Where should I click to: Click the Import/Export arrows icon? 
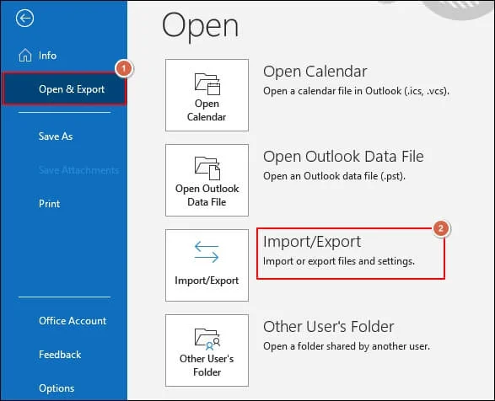[x=207, y=252]
